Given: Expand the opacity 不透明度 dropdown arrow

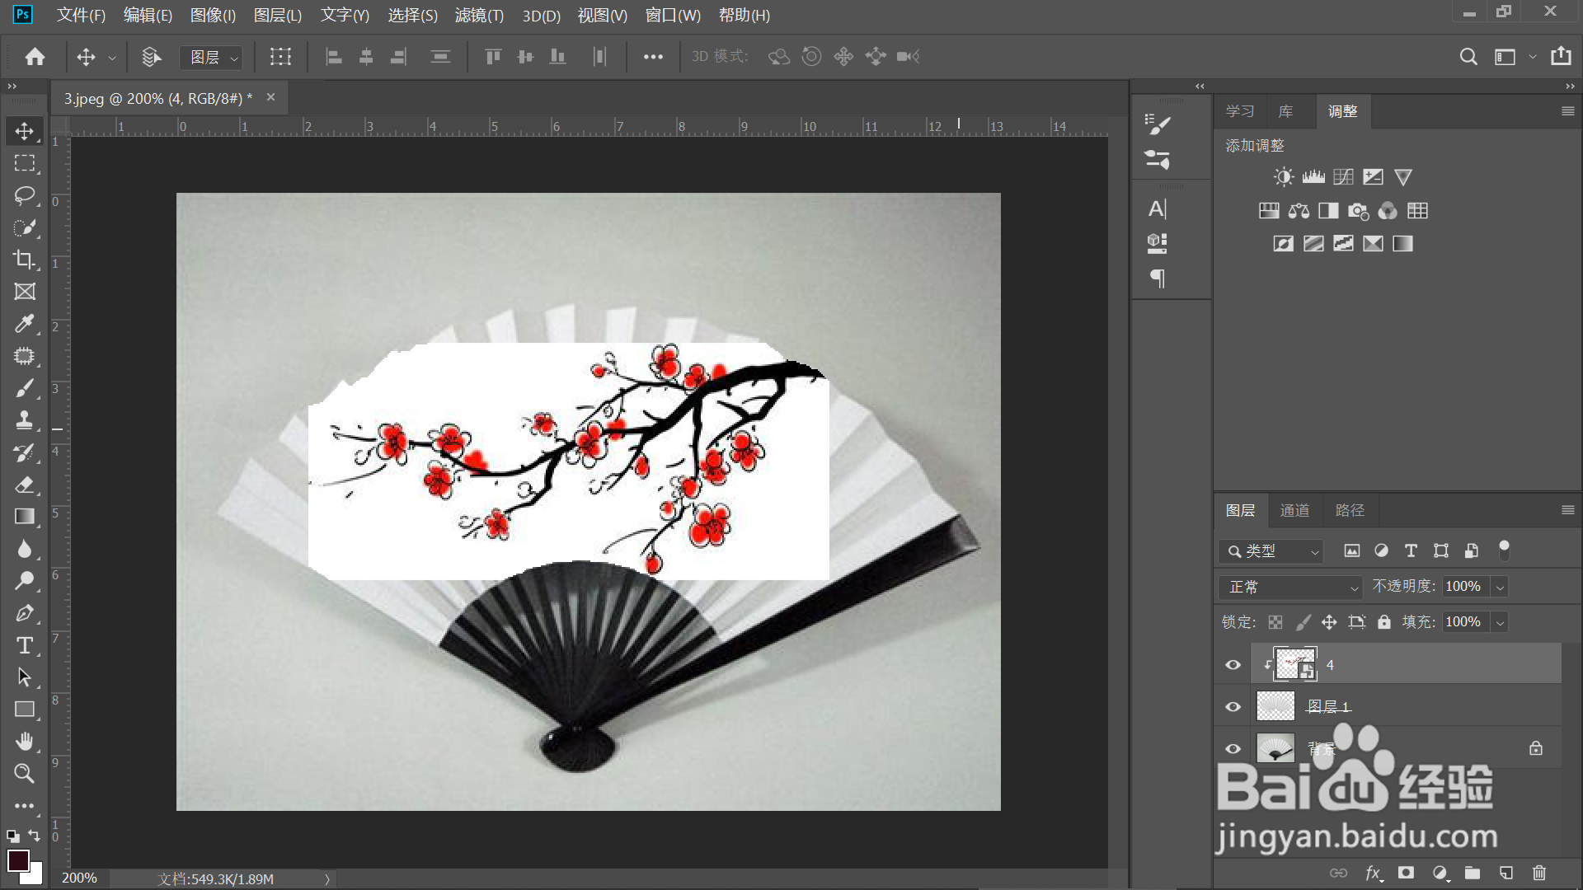Looking at the screenshot, I should click(x=1501, y=587).
